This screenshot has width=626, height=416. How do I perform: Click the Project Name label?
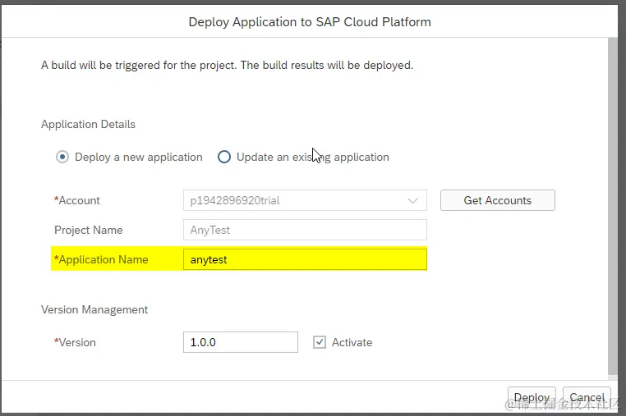coord(89,230)
